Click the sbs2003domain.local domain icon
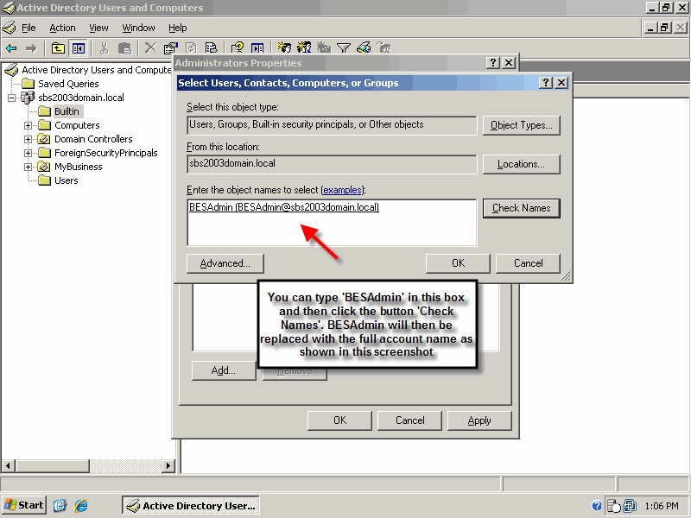Screen dimensions: 691x518 [28, 97]
